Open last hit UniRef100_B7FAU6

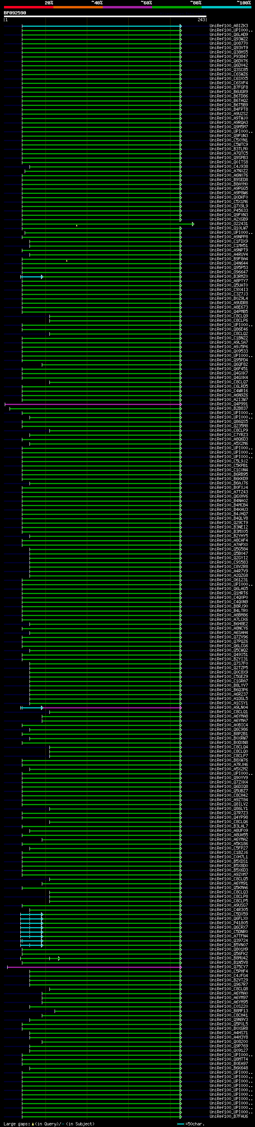tap(229, 1116)
